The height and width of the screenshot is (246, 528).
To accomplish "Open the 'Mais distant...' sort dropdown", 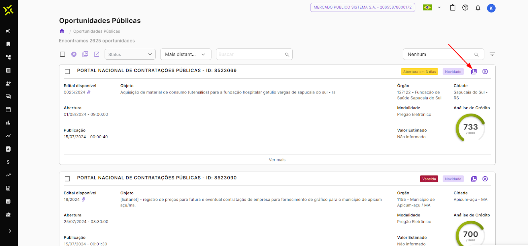I will 185,54.
